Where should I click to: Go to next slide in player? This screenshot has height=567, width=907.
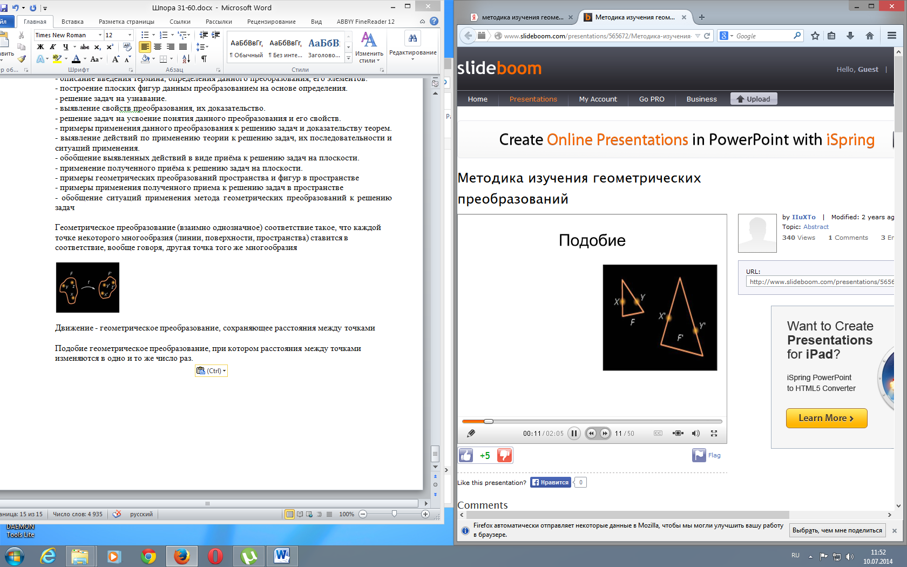[x=605, y=433]
